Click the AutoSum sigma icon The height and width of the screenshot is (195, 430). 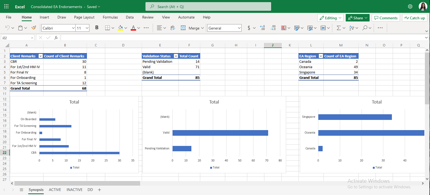[339, 28]
